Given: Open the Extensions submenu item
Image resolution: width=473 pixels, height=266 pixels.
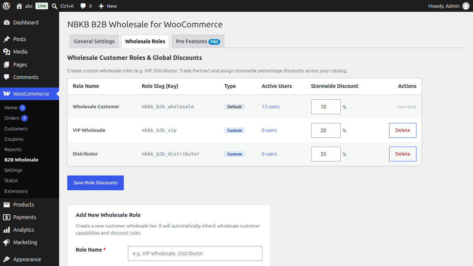Looking at the screenshot, I should (x=16, y=191).
